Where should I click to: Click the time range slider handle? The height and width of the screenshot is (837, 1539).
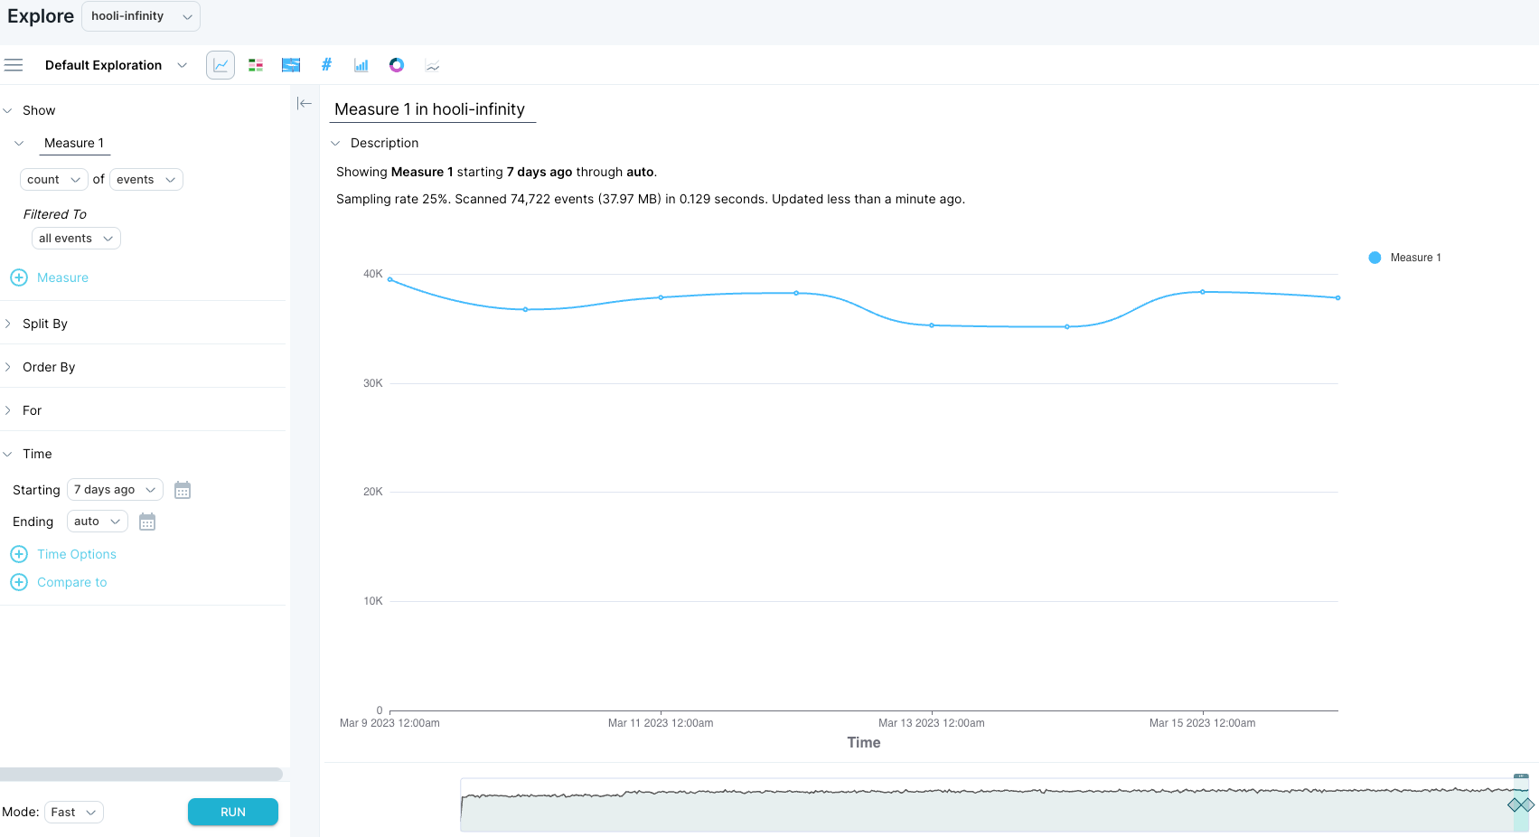tap(1521, 804)
